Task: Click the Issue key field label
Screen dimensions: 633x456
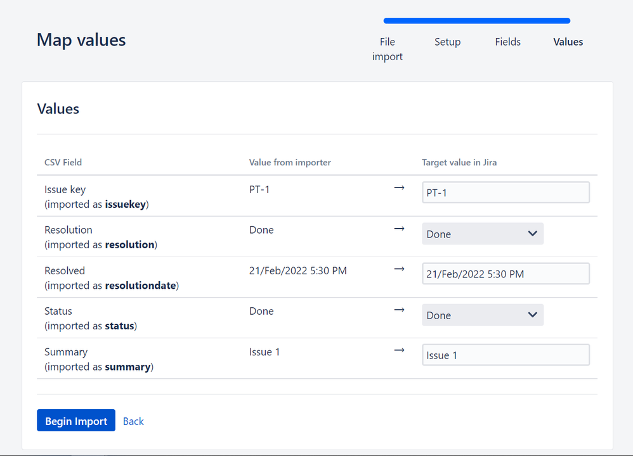Action: (x=65, y=189)
